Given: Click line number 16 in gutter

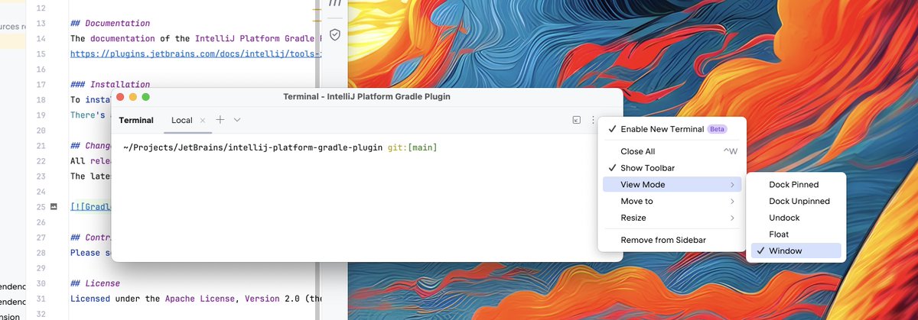Looking at the screenshot, I should [x=41, y=69].
